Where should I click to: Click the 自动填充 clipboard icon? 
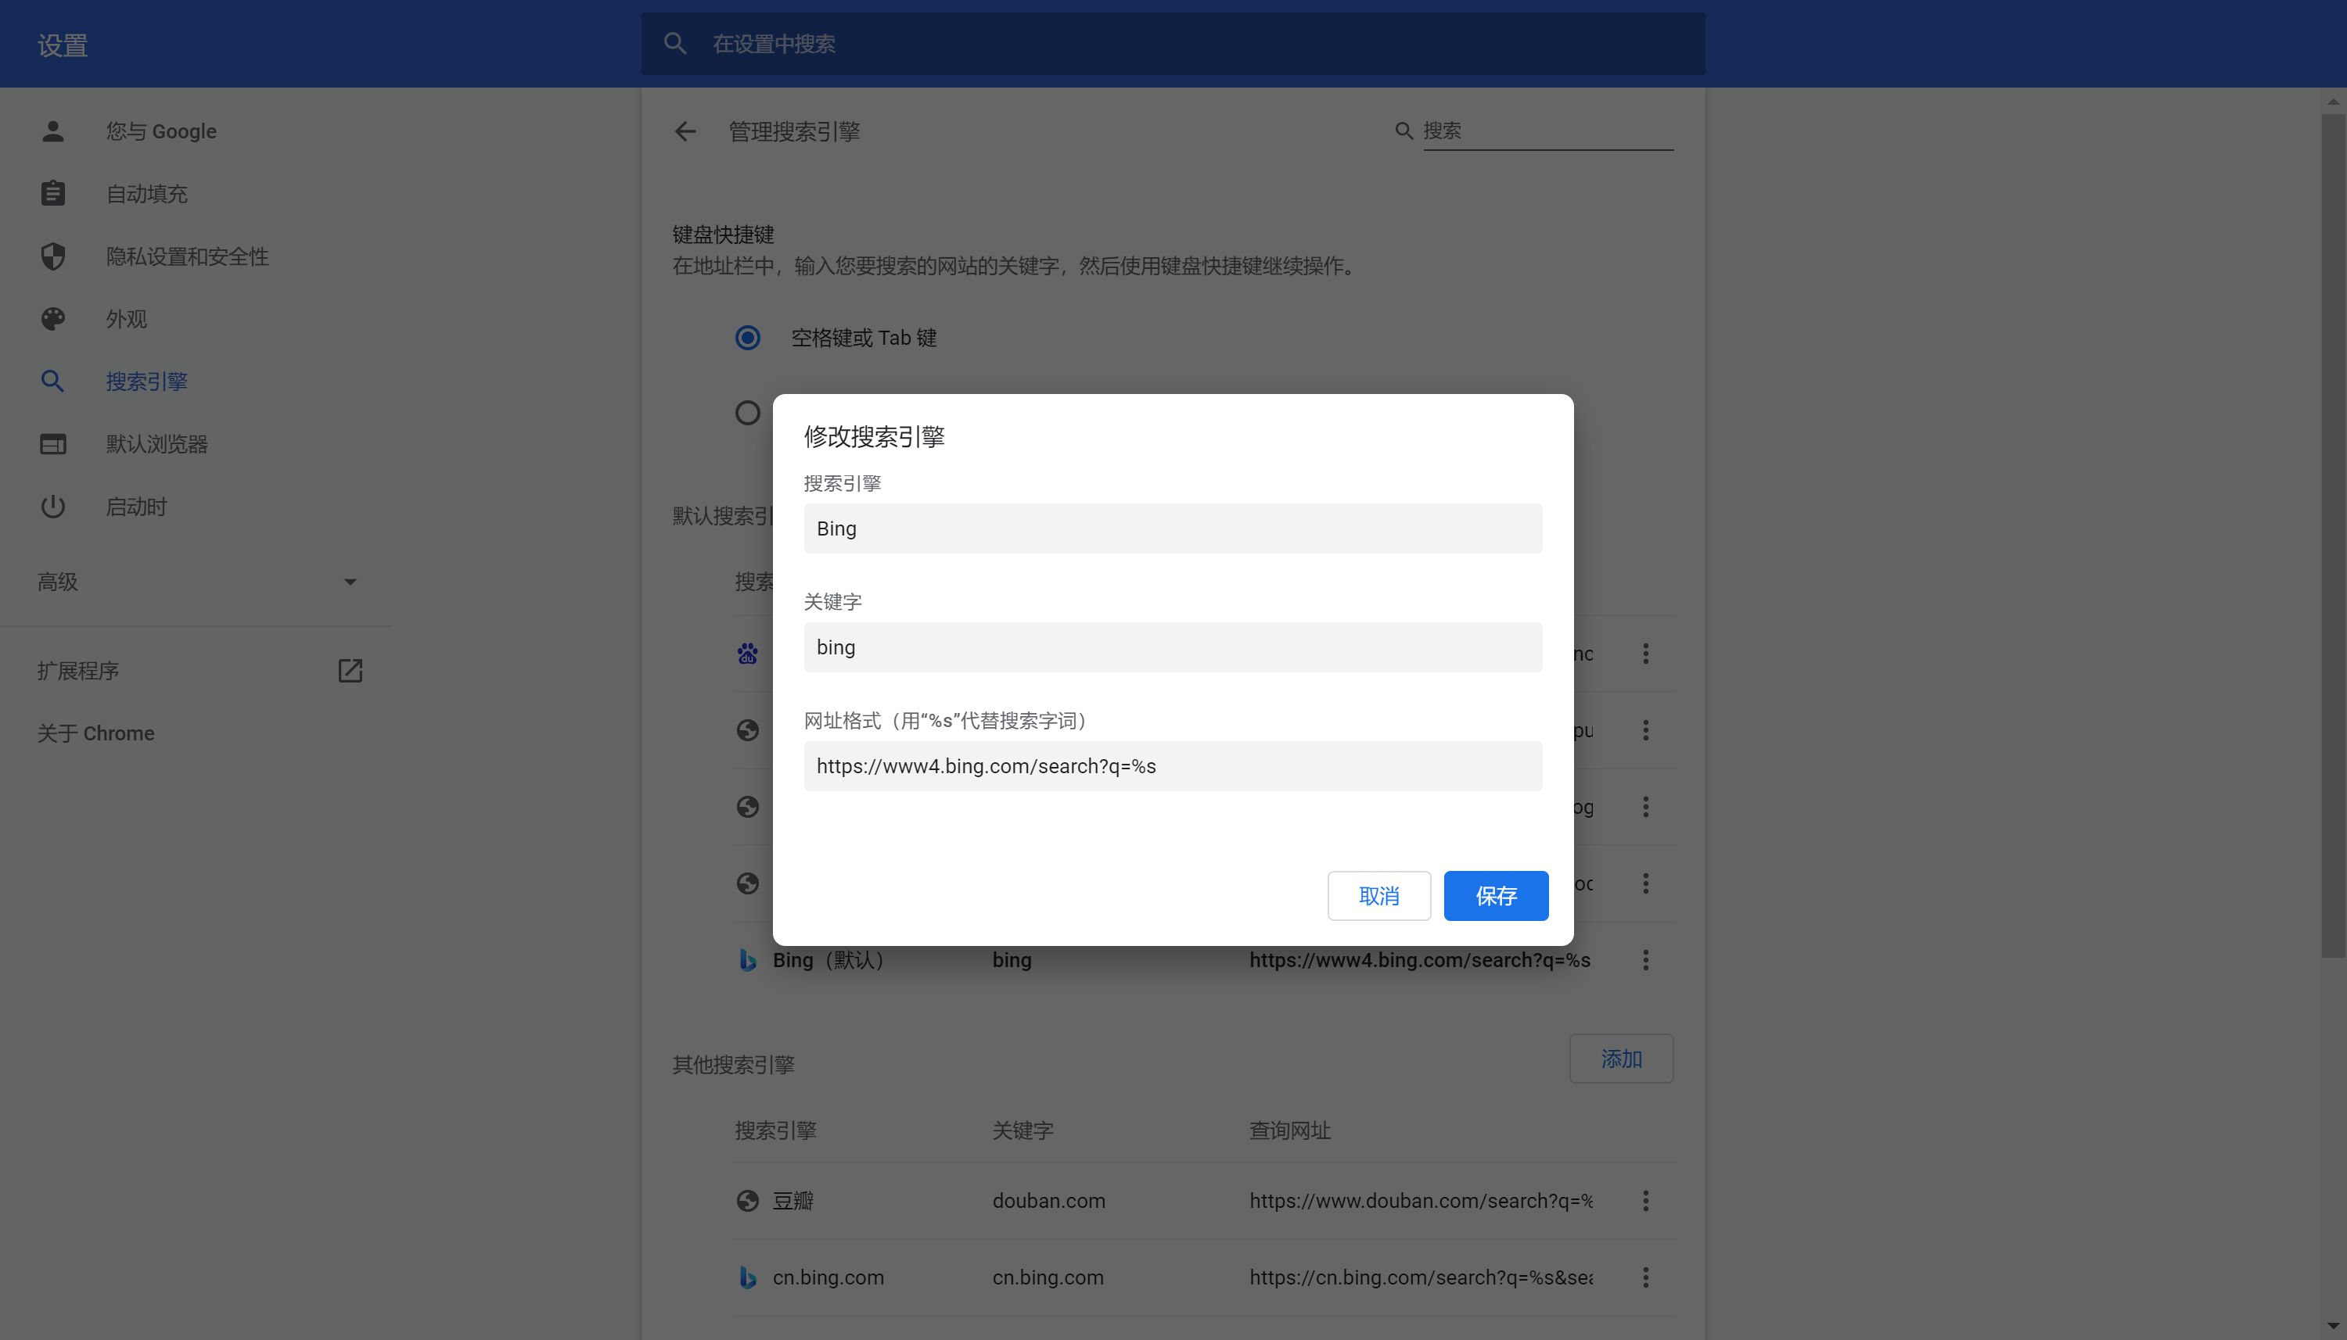tap(52, 193)
